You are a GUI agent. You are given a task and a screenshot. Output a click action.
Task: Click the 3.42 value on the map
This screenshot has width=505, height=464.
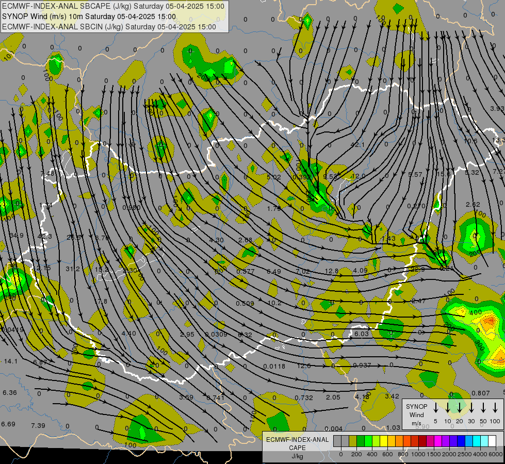tap(392, 396)
